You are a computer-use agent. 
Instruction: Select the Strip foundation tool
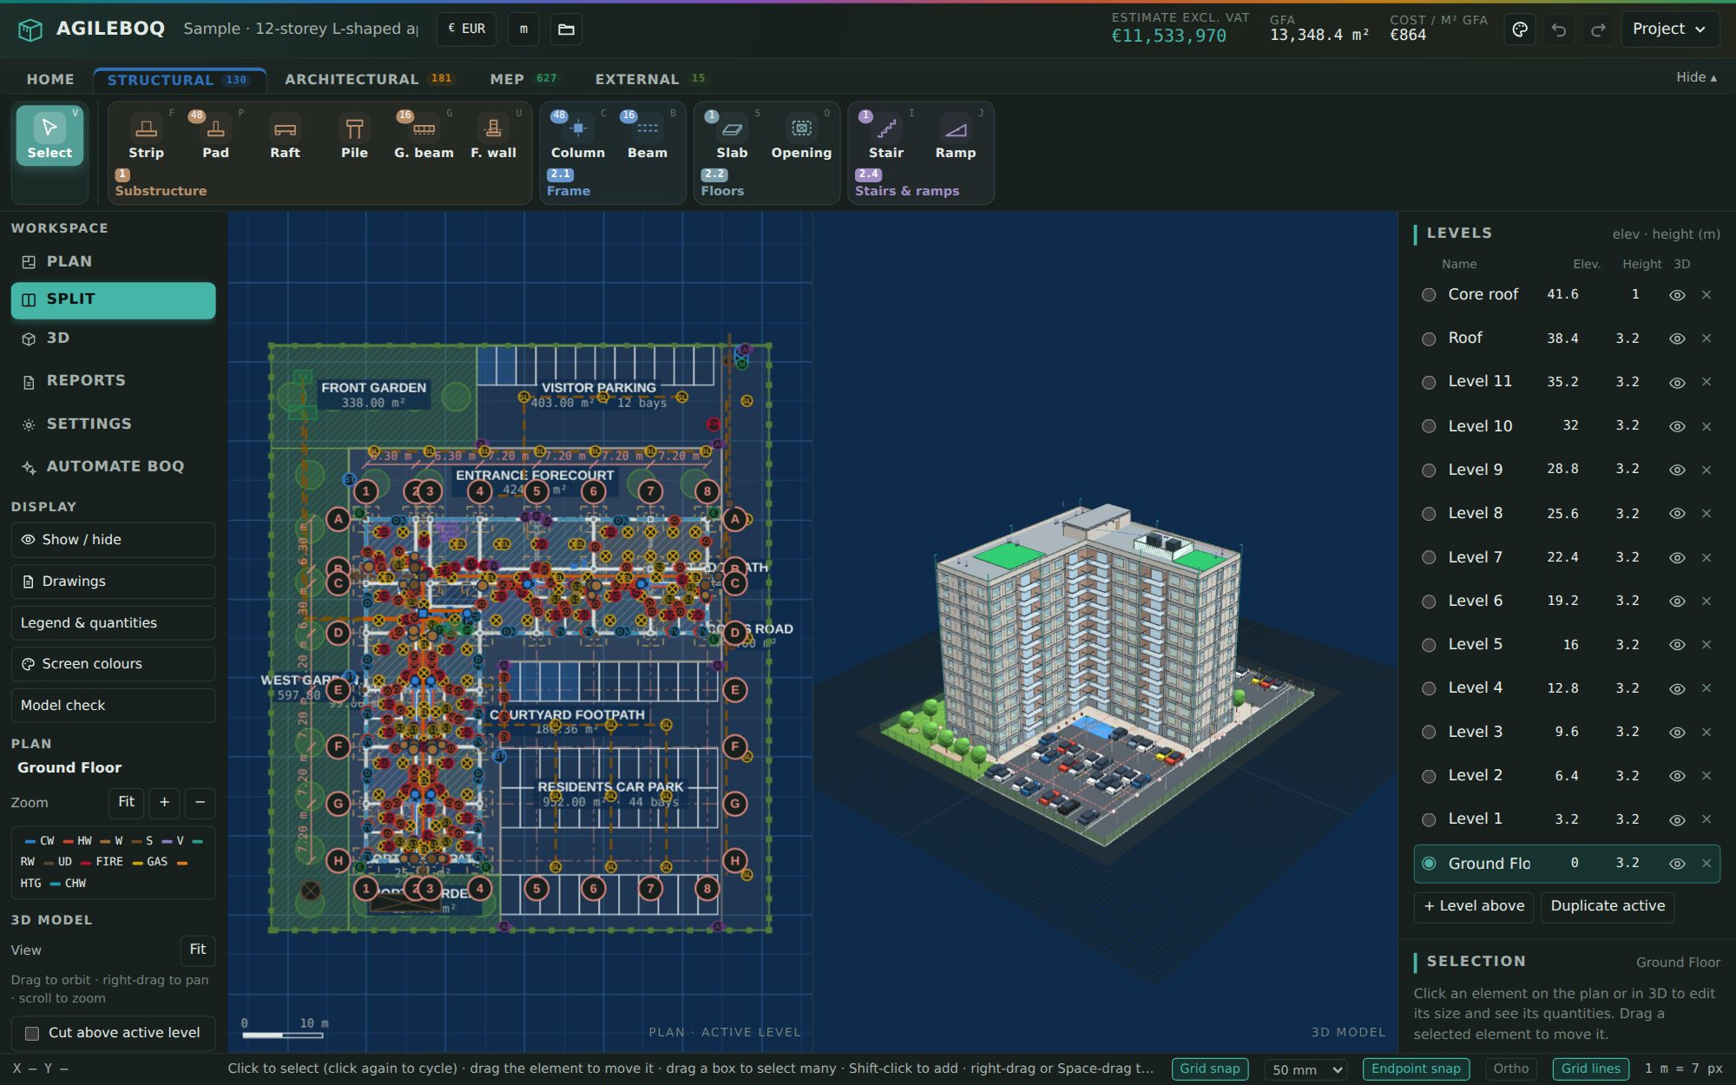click(x=146, y=137)
